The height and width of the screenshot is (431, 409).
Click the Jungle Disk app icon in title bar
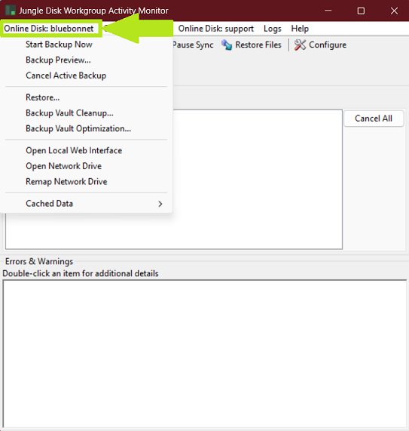coord(11,11)
